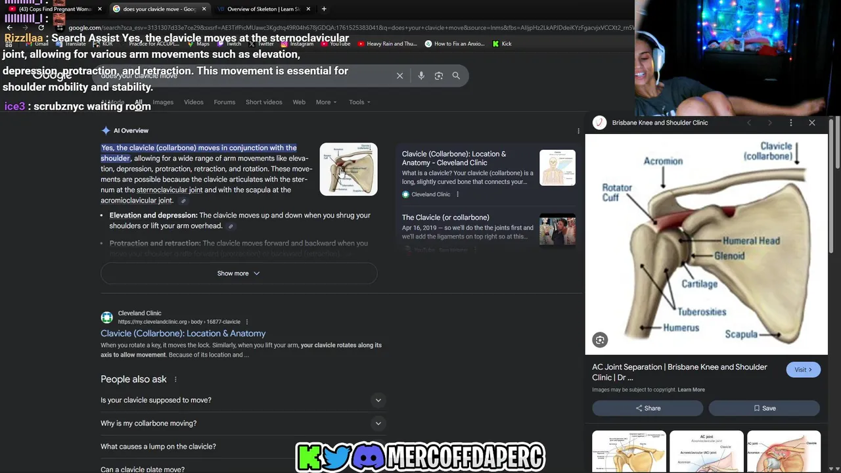Image resolution: width=841 pixels, height=473 pixels.
Task: Open How to Fix an Anxio... bookmark
Action: [x=454, y=43]
